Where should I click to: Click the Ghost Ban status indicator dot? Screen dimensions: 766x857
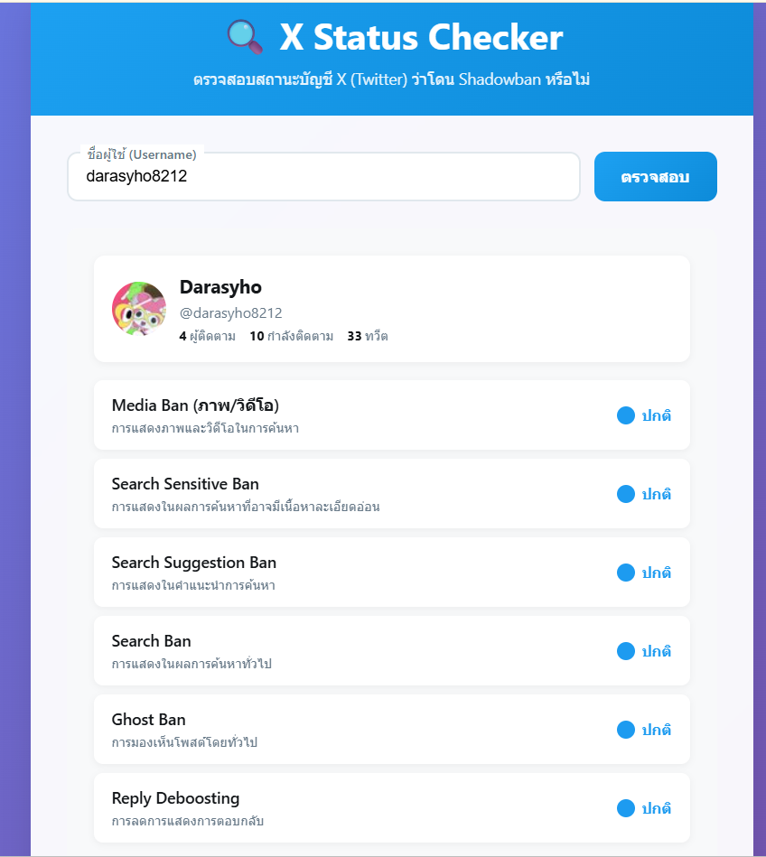625,730
